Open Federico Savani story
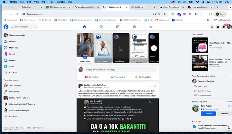This screenshot has height=134, width=232. tap(103, 48)
